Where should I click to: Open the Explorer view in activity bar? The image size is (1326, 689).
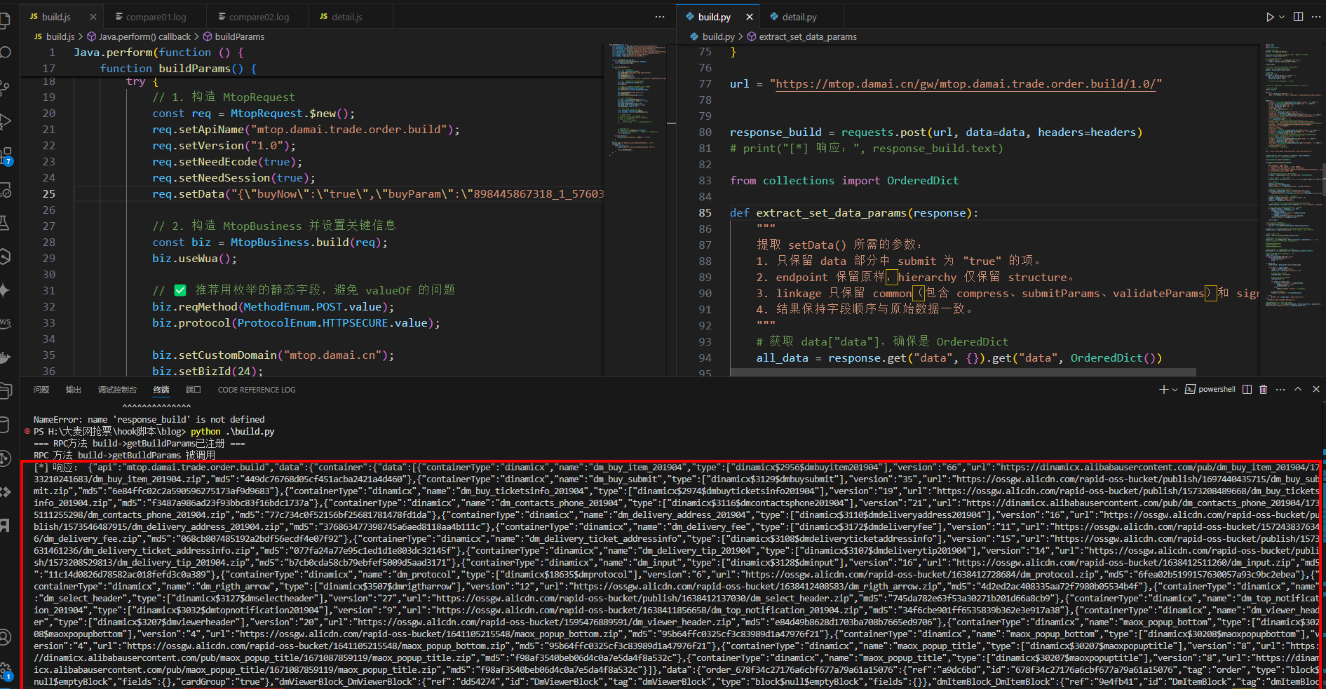click(x=4, y=21)
